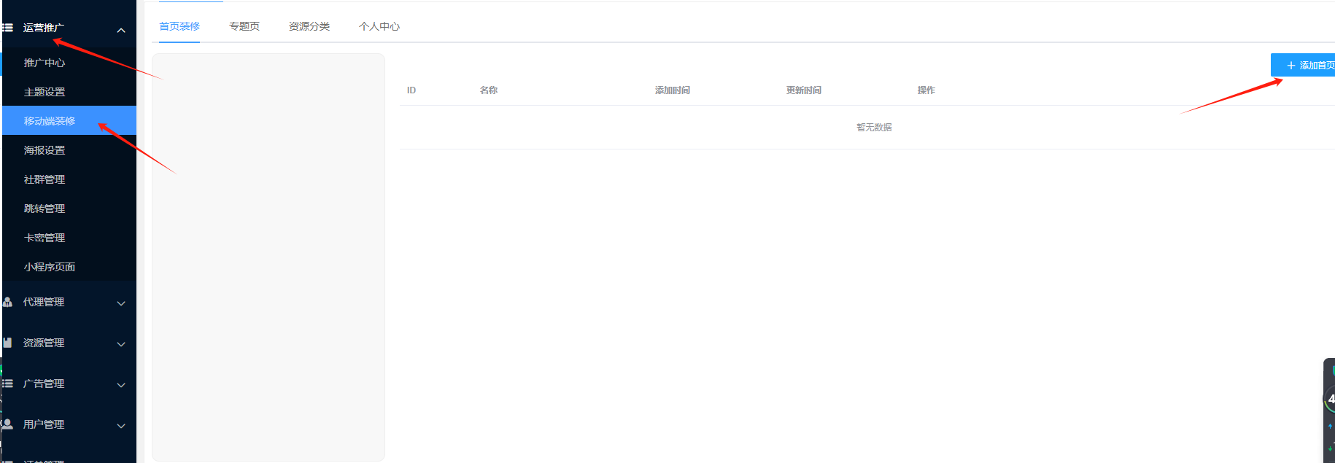Expand the 代理管理 menu chevron
Viewport: 1335px width, 463px height.
(121, 303)
